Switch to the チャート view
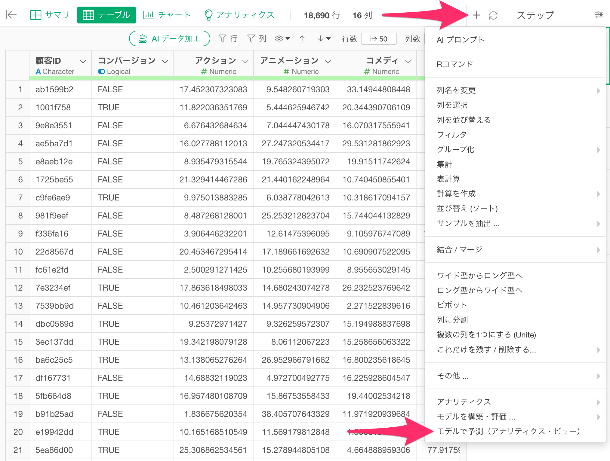Image resolution: width=610 pixels, height=461 pixels. coord(167,15)
